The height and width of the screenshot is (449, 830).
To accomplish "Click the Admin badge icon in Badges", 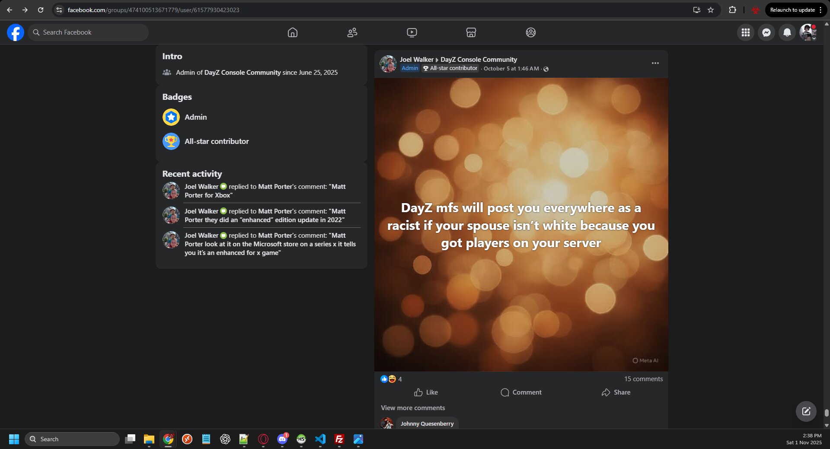I will (x=171, y=117).
